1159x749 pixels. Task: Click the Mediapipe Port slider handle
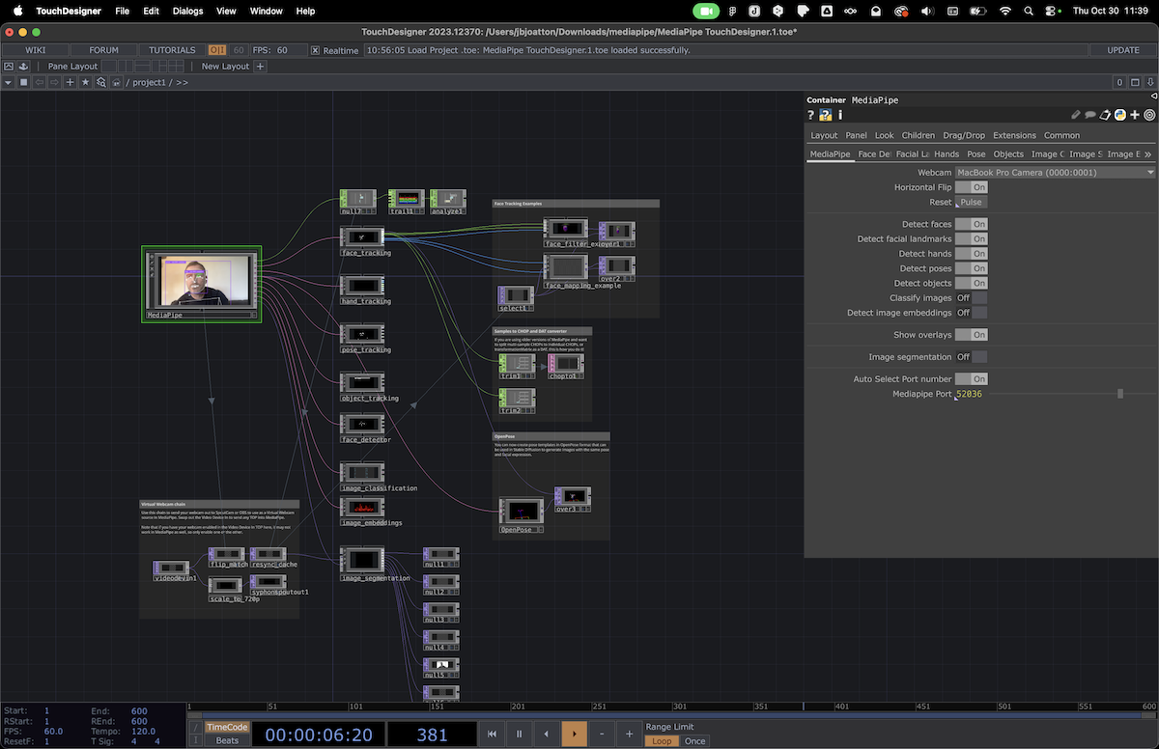pyautogui.click(x=1119, y=394)
